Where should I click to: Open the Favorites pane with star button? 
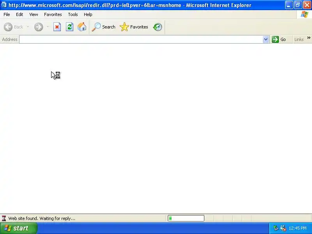[x=134, y=27]
